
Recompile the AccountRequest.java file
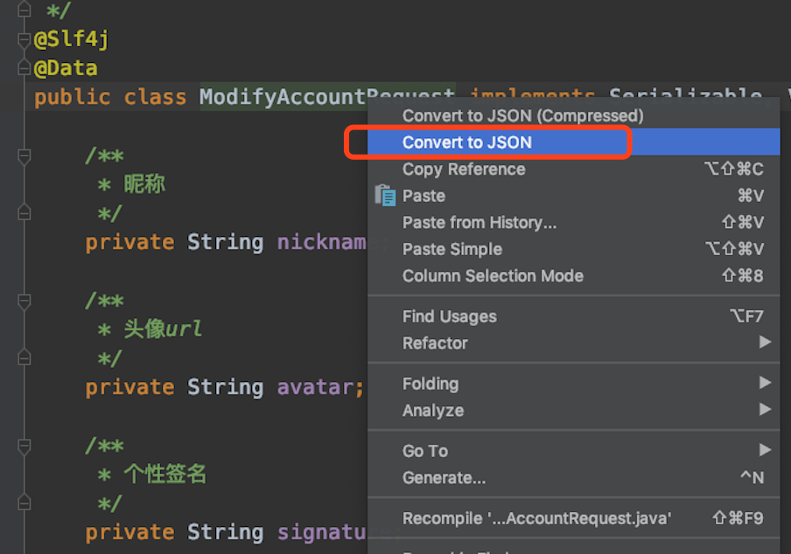click(536, 518)
